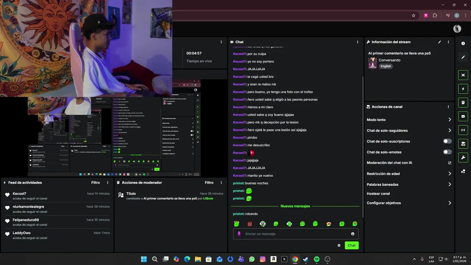Viewport: 471px width, 265px height.
Task: Toggle the stream preview panel sidebar icon
Action: coord(463,75)
